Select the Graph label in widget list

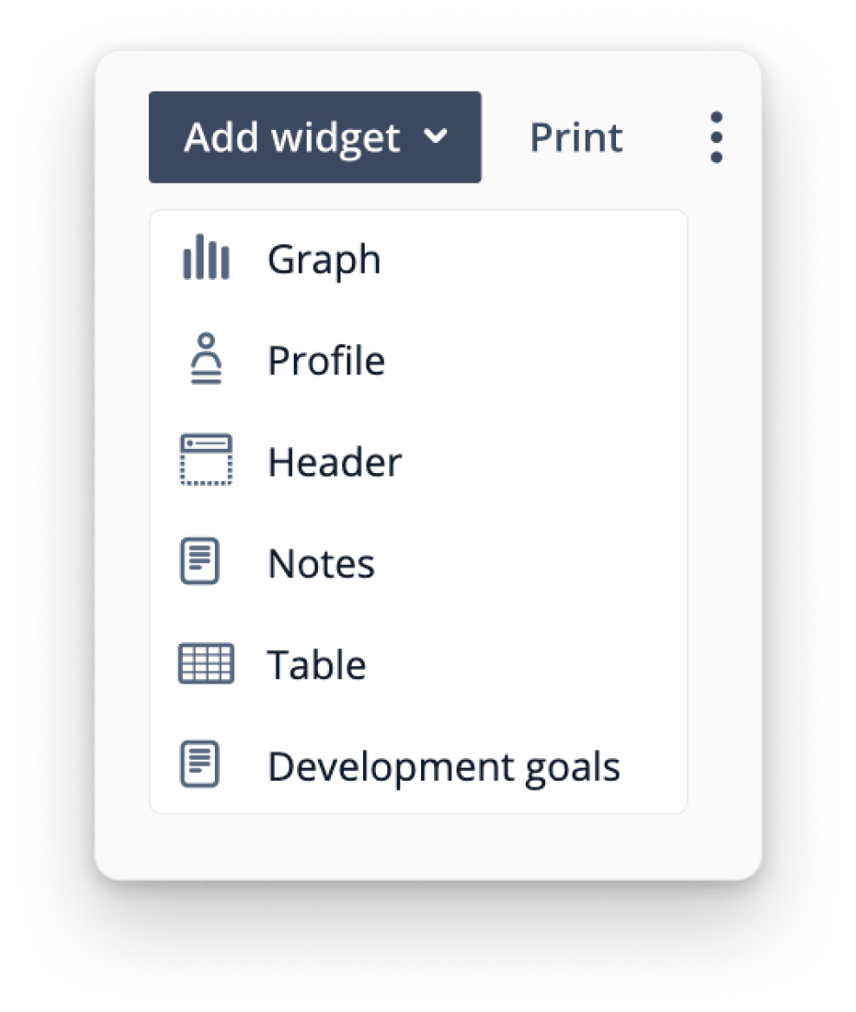pos(324,259)
